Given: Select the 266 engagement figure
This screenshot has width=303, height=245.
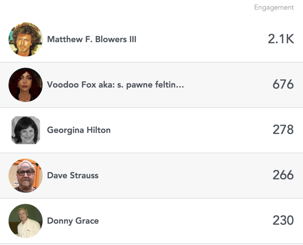Looking at the screenshot, I should click(283, 176).
